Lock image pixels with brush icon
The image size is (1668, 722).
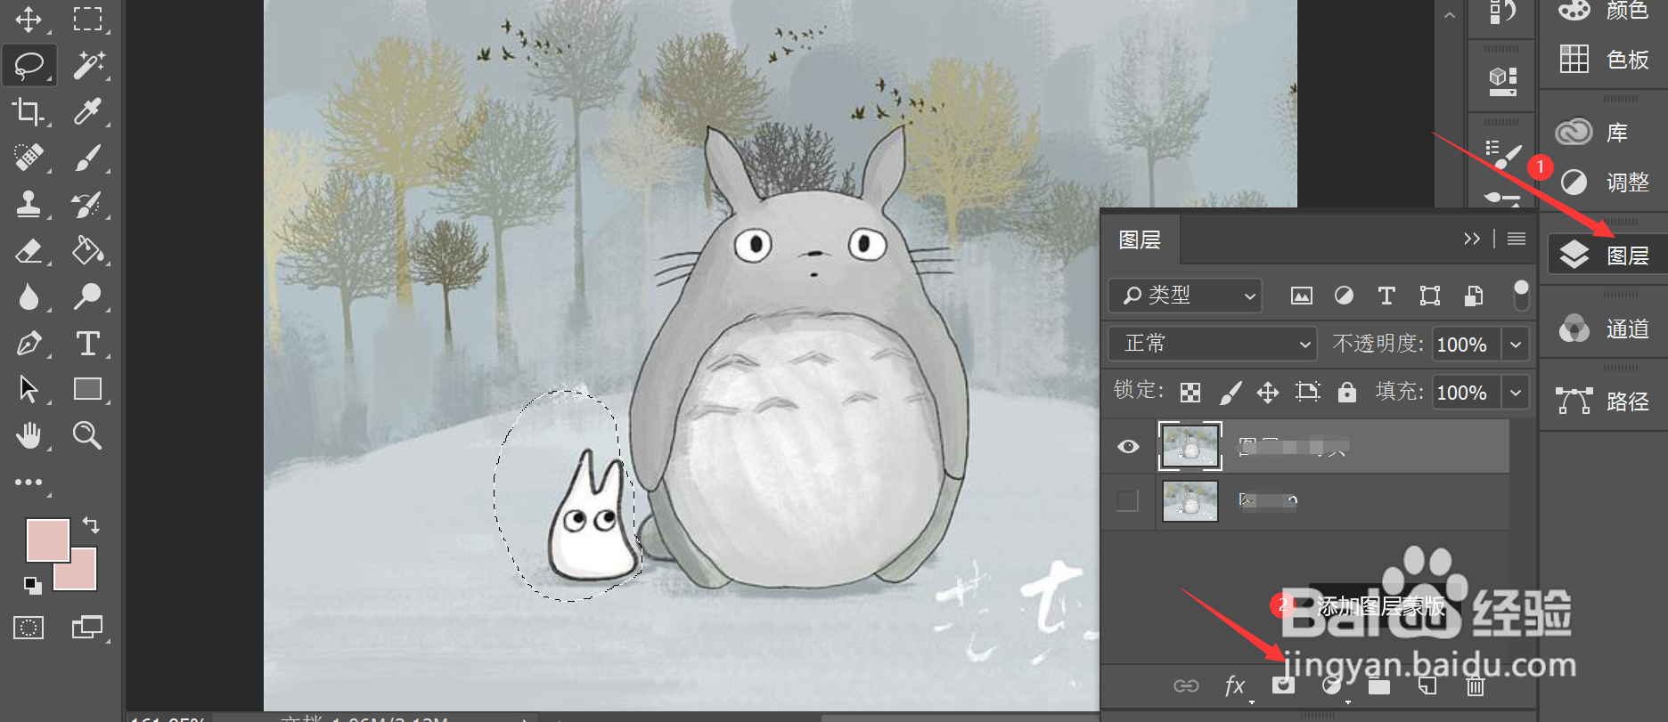[1230, 392]
